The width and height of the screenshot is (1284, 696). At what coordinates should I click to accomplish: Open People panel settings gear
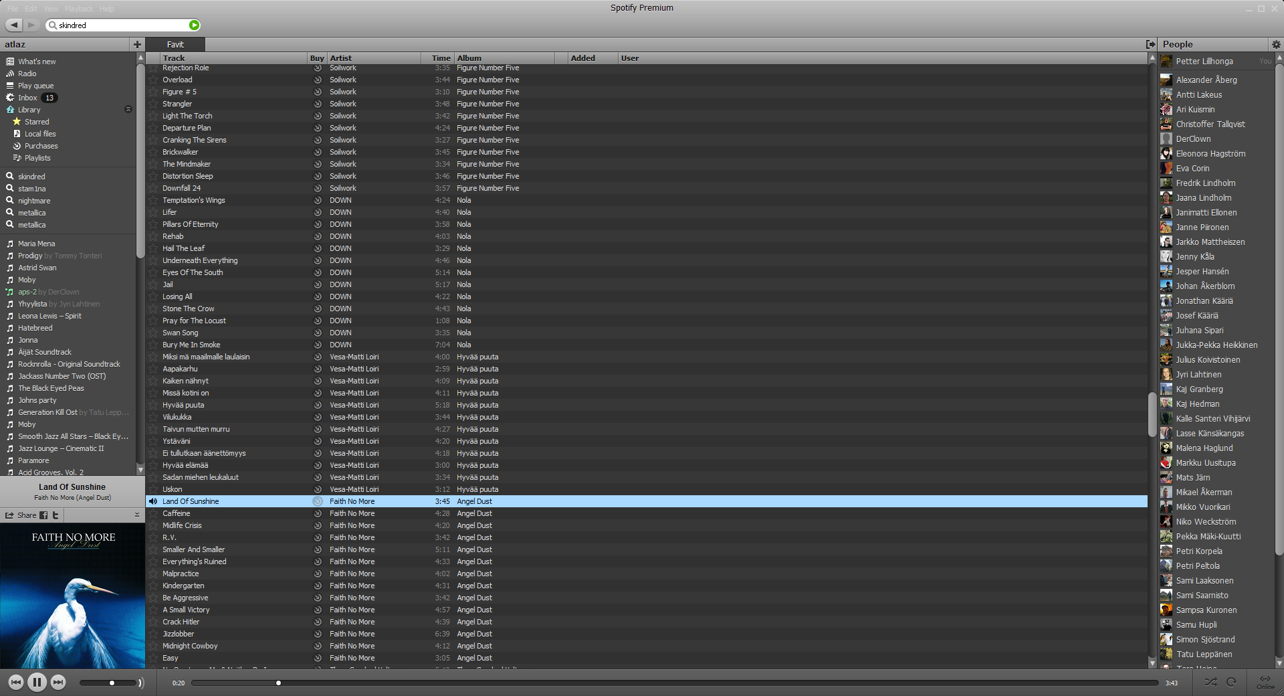click(x=1276, y=45)
